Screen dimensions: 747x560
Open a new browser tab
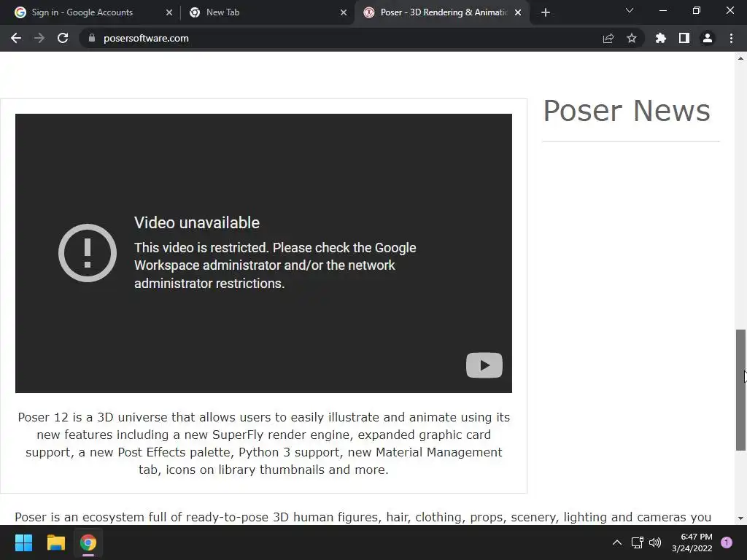pyautogui.click(x=546, y=12)
